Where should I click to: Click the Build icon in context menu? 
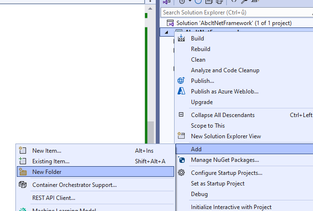tap(181, 39)
